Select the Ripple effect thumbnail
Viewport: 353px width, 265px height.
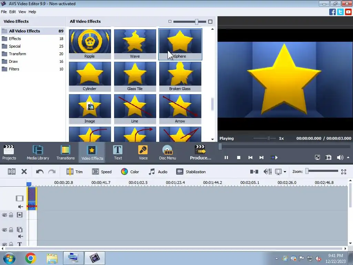(x=90, y=44)
